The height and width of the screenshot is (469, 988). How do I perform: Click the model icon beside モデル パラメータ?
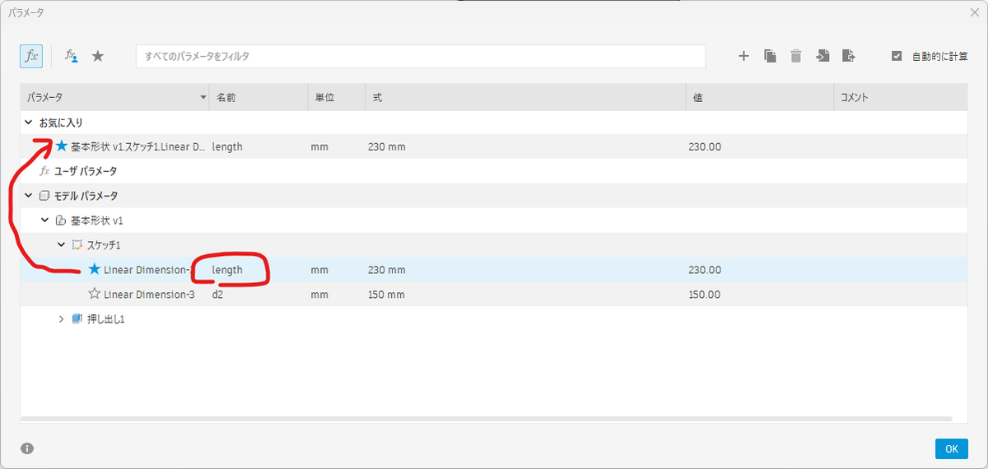click(44, 196)
